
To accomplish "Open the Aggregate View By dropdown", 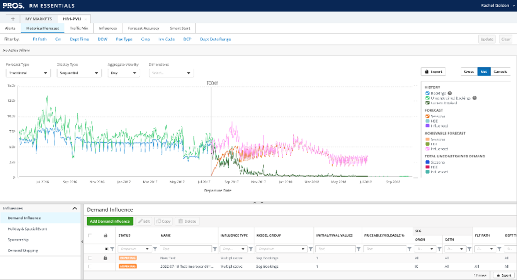I will coord(124,73).
